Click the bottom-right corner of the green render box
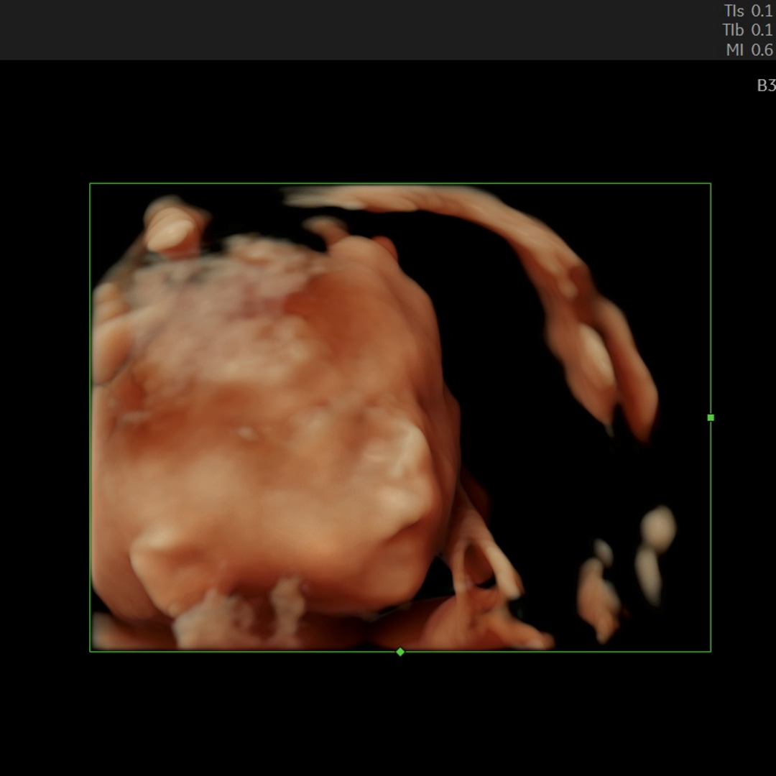 (711, 651)
